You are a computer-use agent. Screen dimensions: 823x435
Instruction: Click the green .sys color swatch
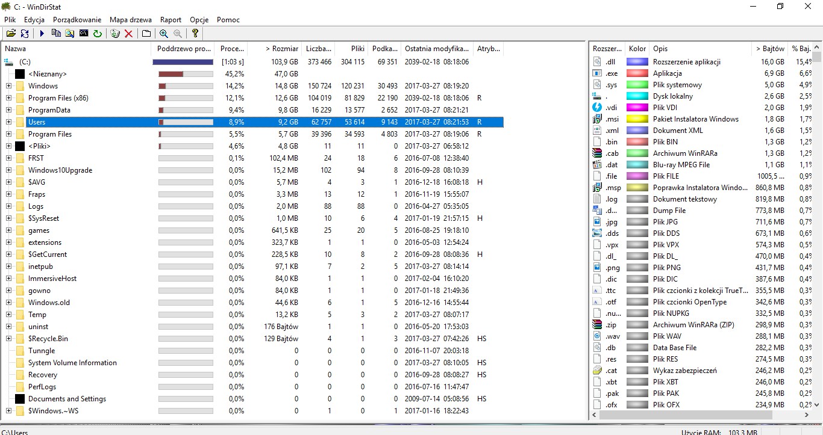coord(637,85)
